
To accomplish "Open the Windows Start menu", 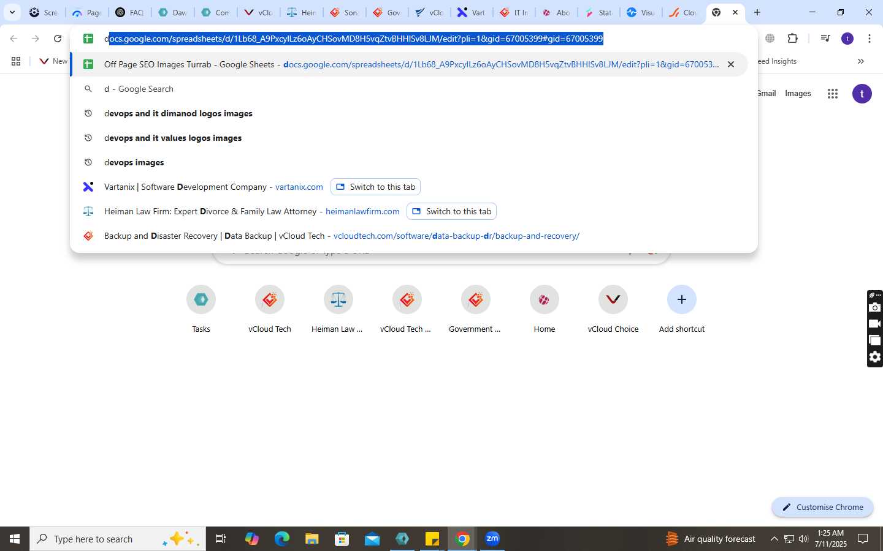I will (x=15, y=539).
